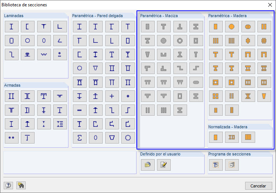276x193 pixels.
Task: Close the Biblioteca de secciones dialog
Action: (270, 5)
